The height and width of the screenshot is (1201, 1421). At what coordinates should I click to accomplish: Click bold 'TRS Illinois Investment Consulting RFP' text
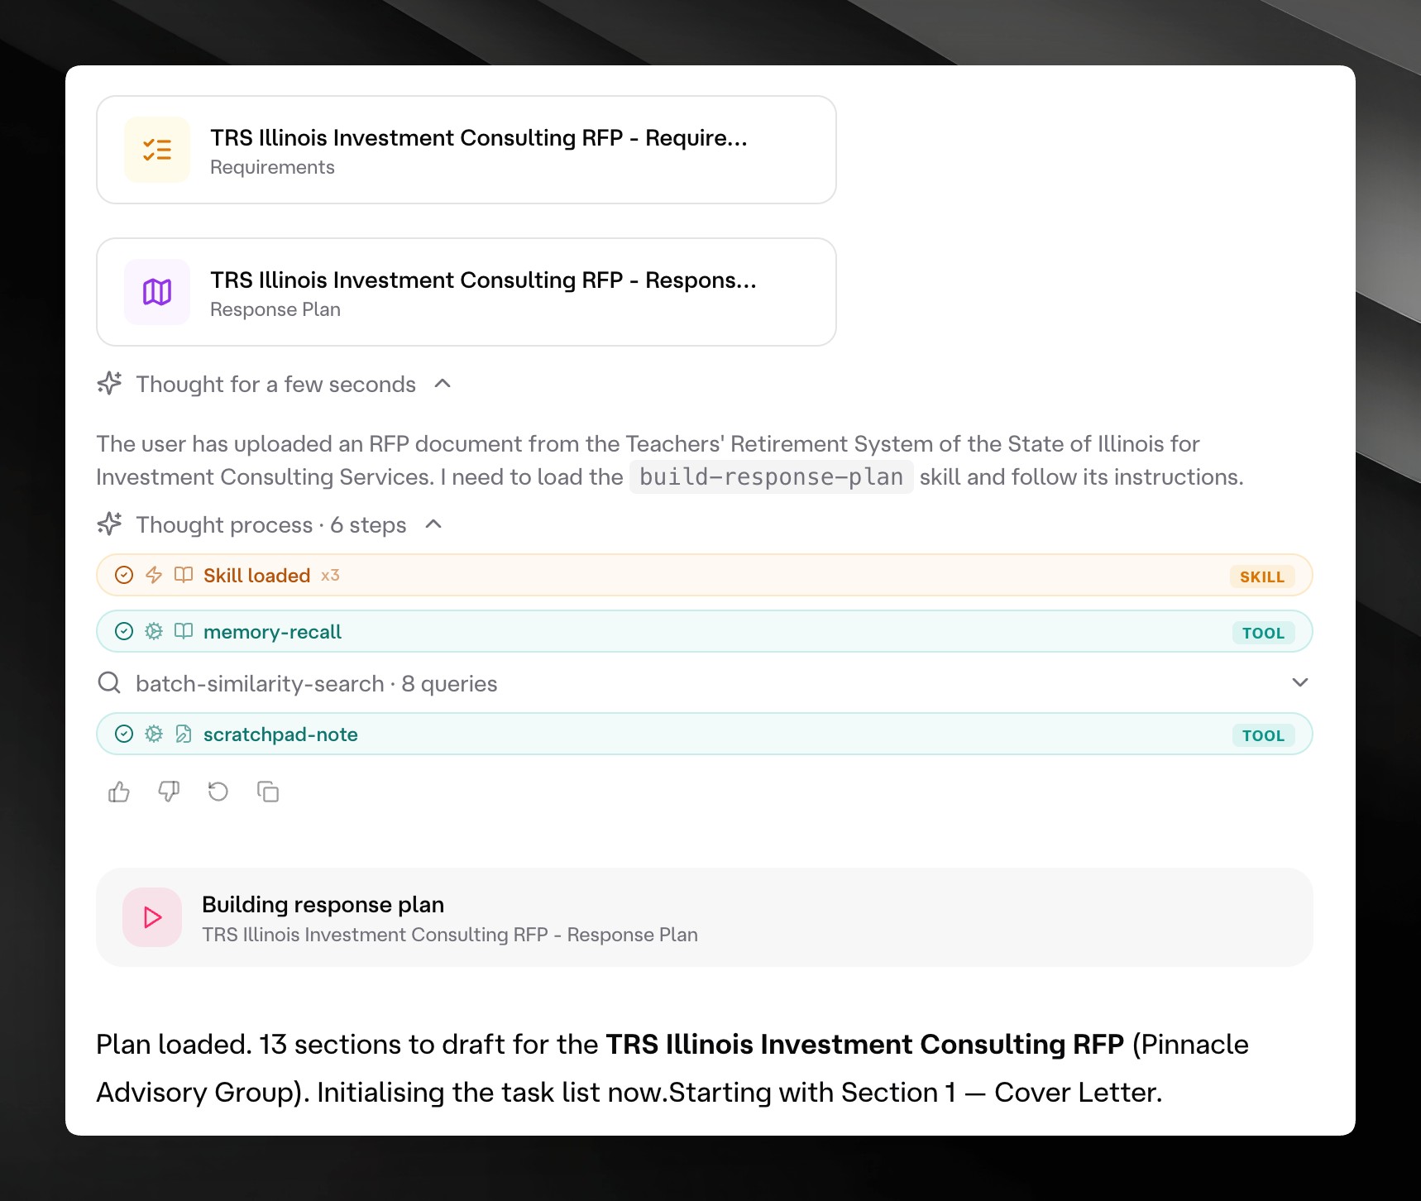[865, 1045]
